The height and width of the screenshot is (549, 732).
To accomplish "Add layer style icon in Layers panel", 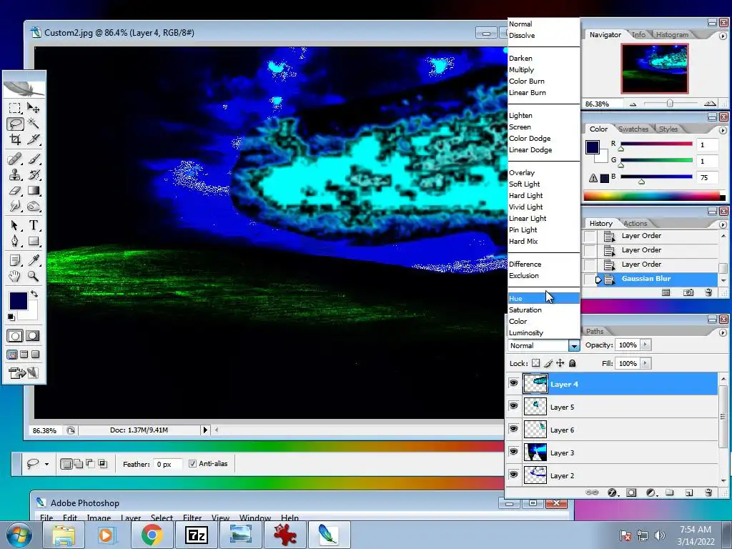I will [x=612, y=493].
